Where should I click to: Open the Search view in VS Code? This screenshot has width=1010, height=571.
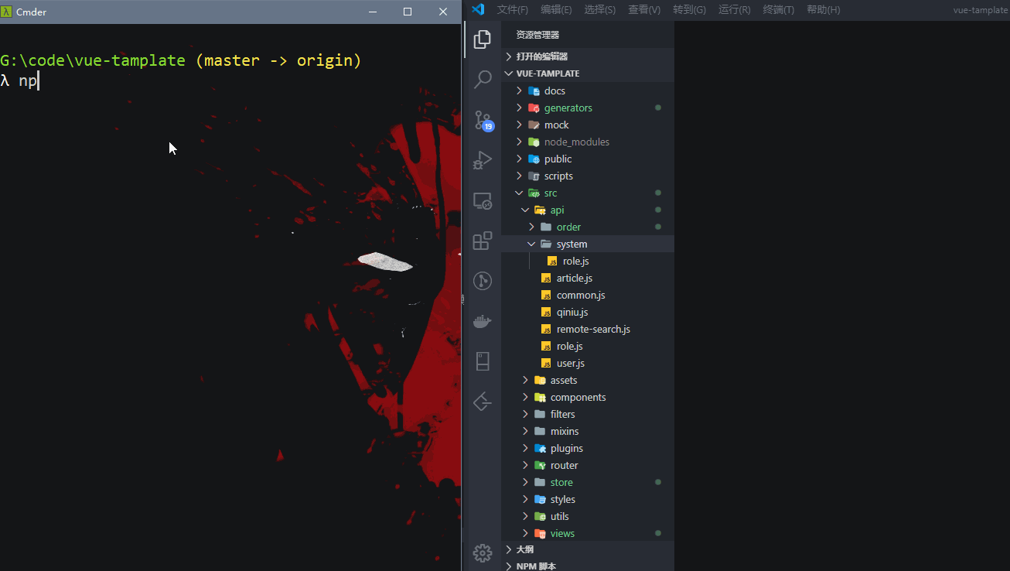point(483,79)
